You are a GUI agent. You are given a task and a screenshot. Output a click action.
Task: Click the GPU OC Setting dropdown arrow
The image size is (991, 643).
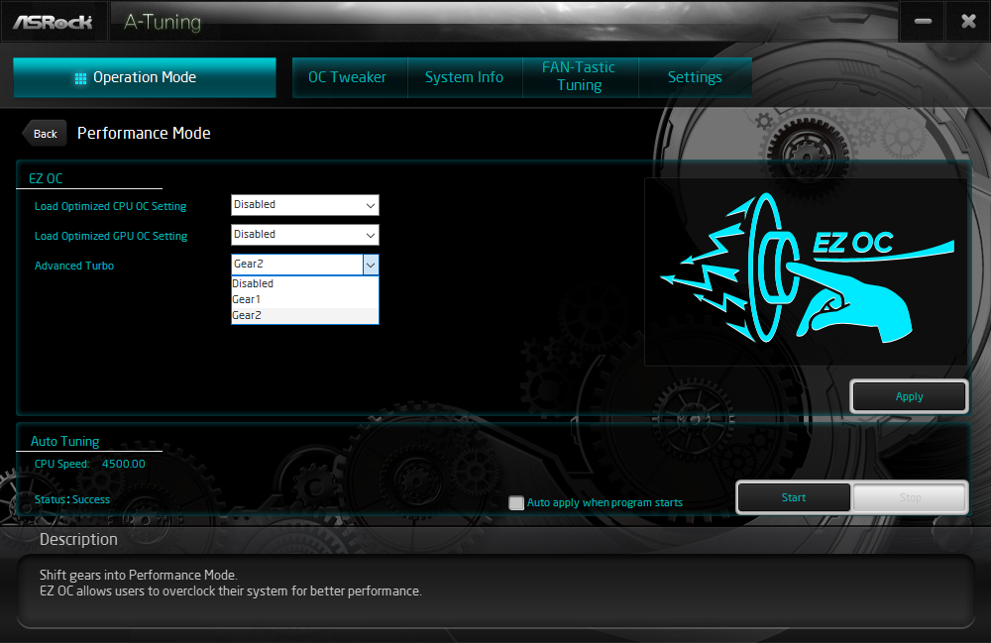(371, 235)
